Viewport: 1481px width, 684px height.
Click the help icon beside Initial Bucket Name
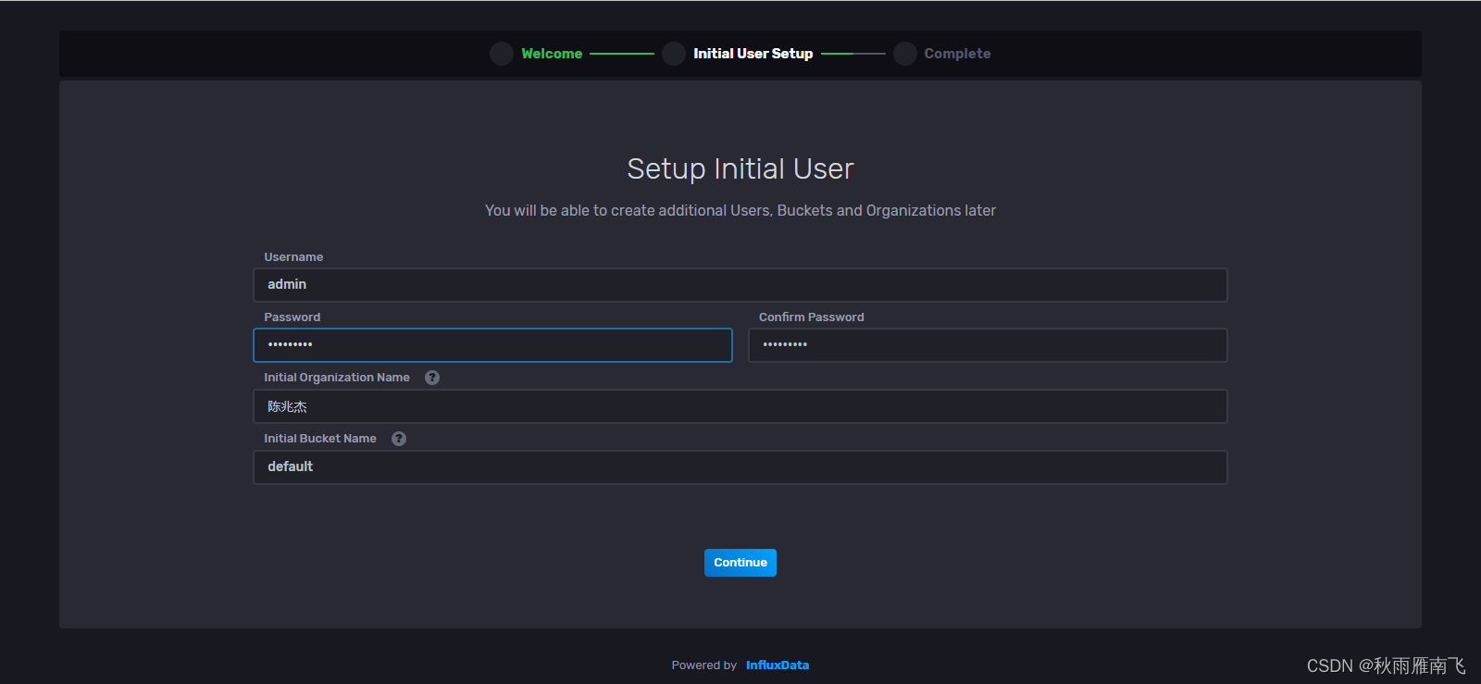(399, 439)
